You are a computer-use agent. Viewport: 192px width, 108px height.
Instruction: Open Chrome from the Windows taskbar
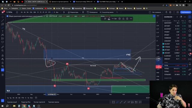24,106
